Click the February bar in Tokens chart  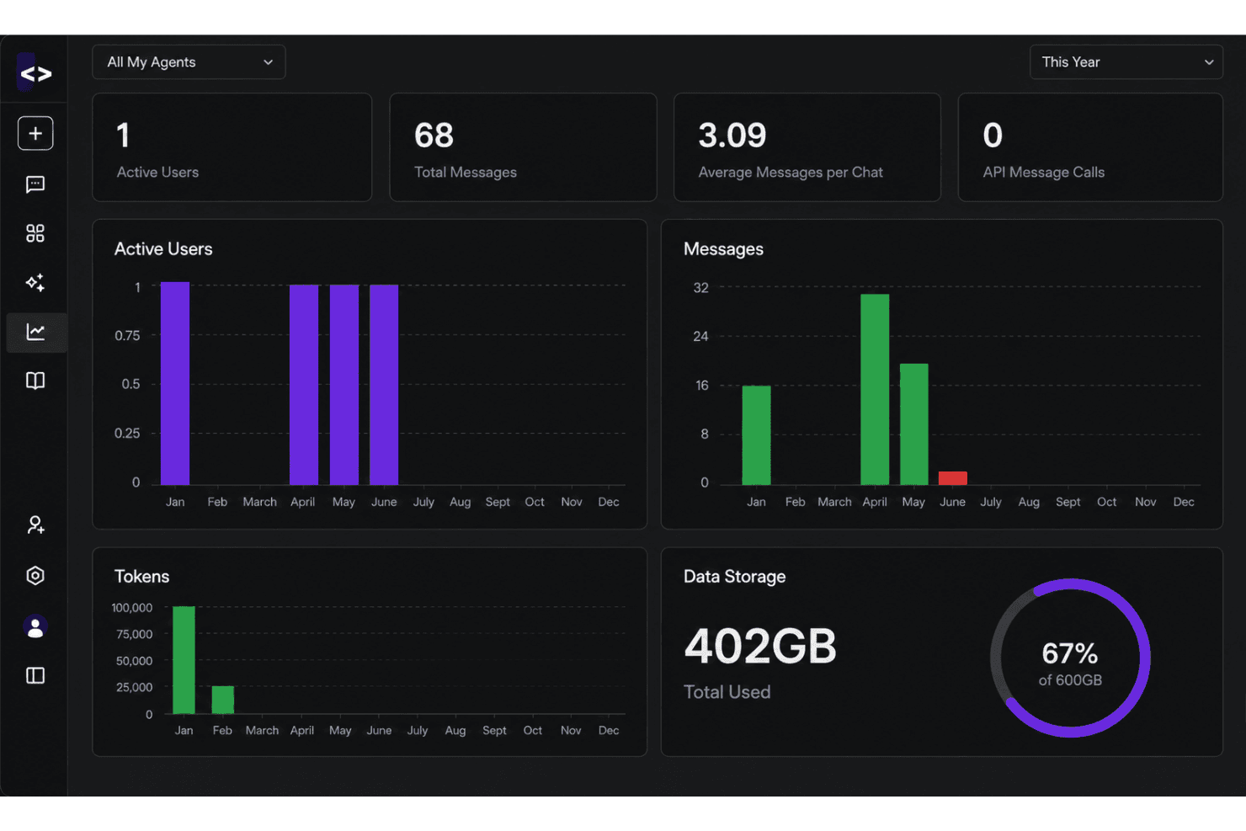click(x=223, y=700)
